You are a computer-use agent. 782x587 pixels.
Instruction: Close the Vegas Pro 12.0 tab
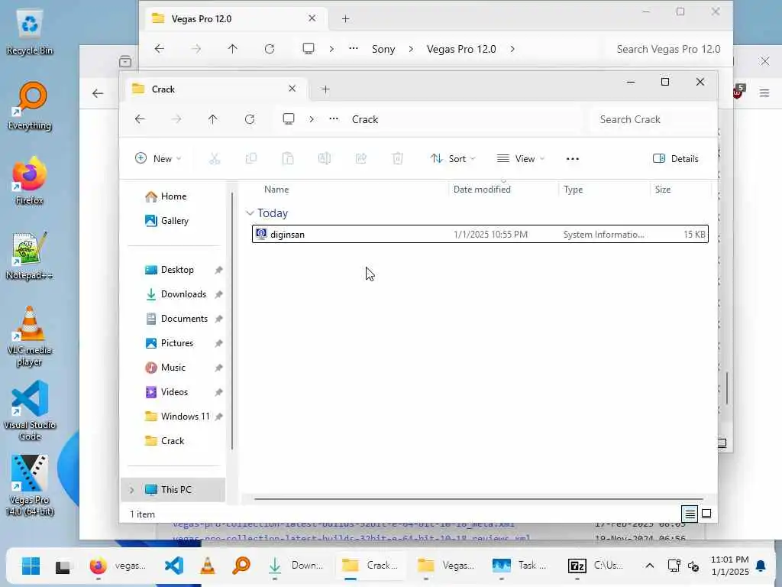312,18
